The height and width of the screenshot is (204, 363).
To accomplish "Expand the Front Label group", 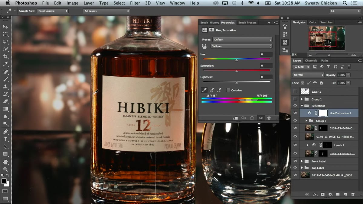I will [x=302, y=161].
